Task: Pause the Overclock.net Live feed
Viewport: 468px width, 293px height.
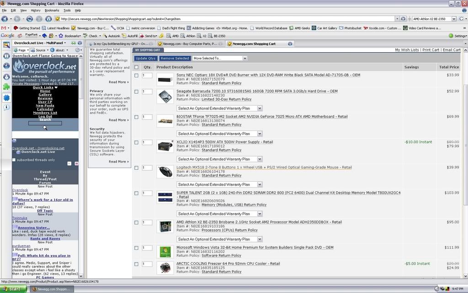Action: (x=76, y=163)
